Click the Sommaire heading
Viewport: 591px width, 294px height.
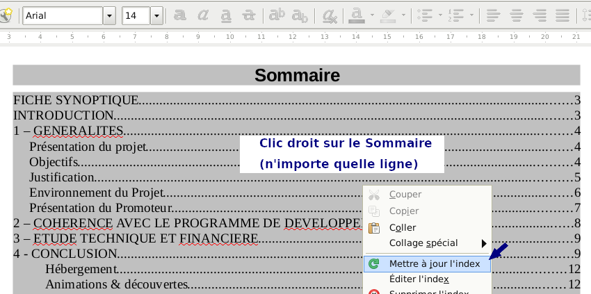pos(297,75)
